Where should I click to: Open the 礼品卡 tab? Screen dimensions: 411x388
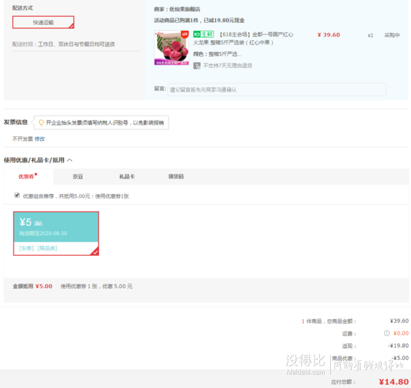(x=127, y=176)
